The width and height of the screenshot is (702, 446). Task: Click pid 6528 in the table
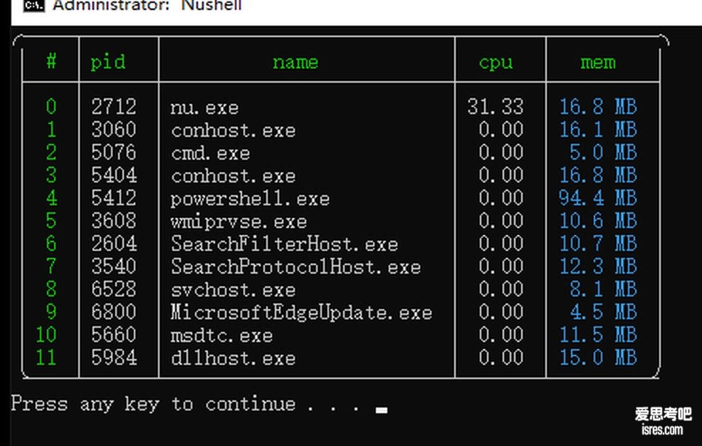tap(114, 290)
